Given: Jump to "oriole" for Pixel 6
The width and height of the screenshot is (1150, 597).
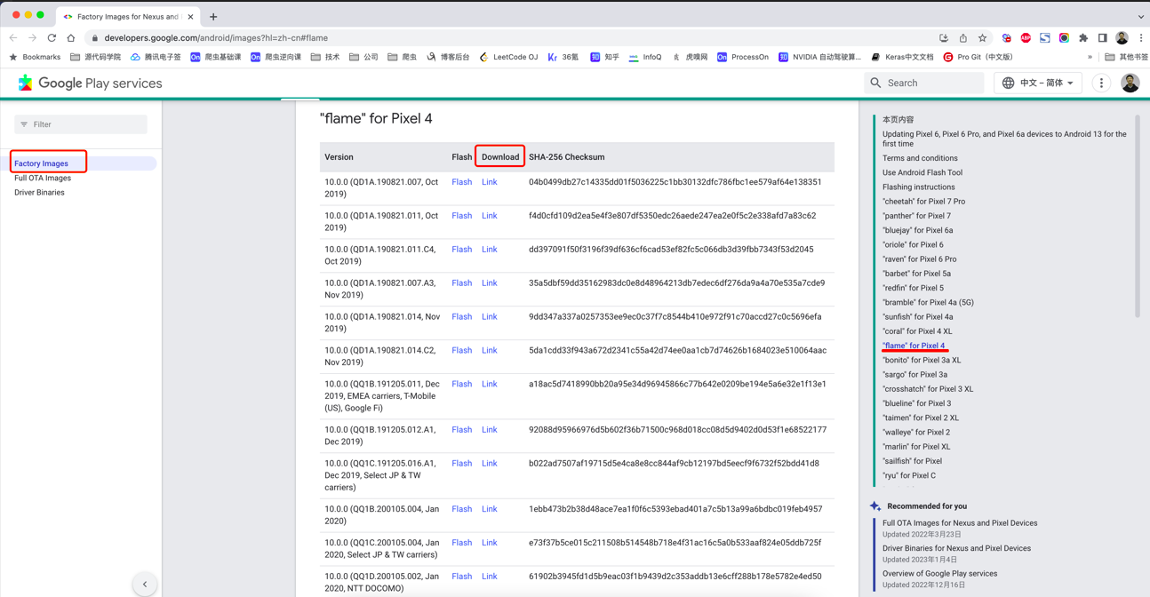Looking at the screenshot, I should pyautogui.click(x=913, y=244).
